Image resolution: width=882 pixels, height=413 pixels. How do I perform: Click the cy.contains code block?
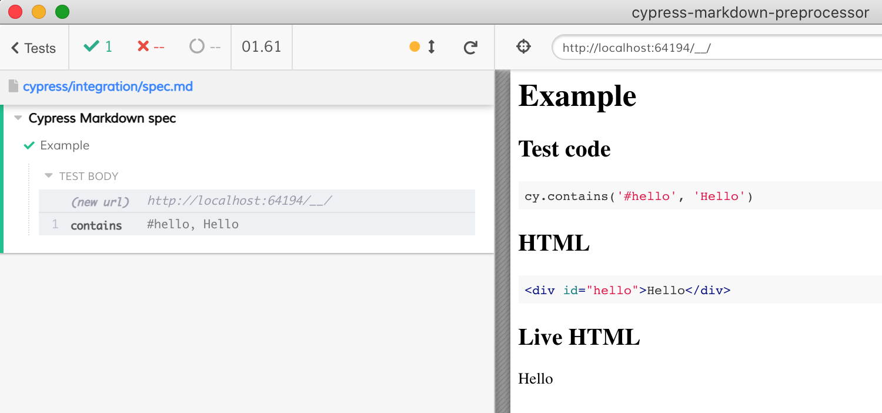tap(700, 196)
